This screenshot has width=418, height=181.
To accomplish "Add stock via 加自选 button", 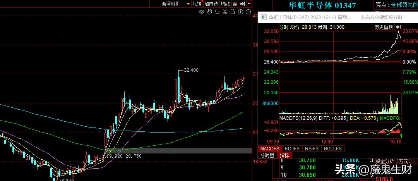I will click(x=211, y=4).
